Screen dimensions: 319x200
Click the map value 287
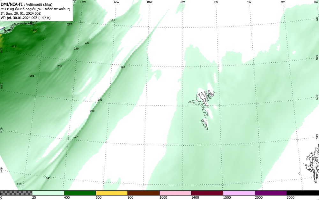pos(70,24)
